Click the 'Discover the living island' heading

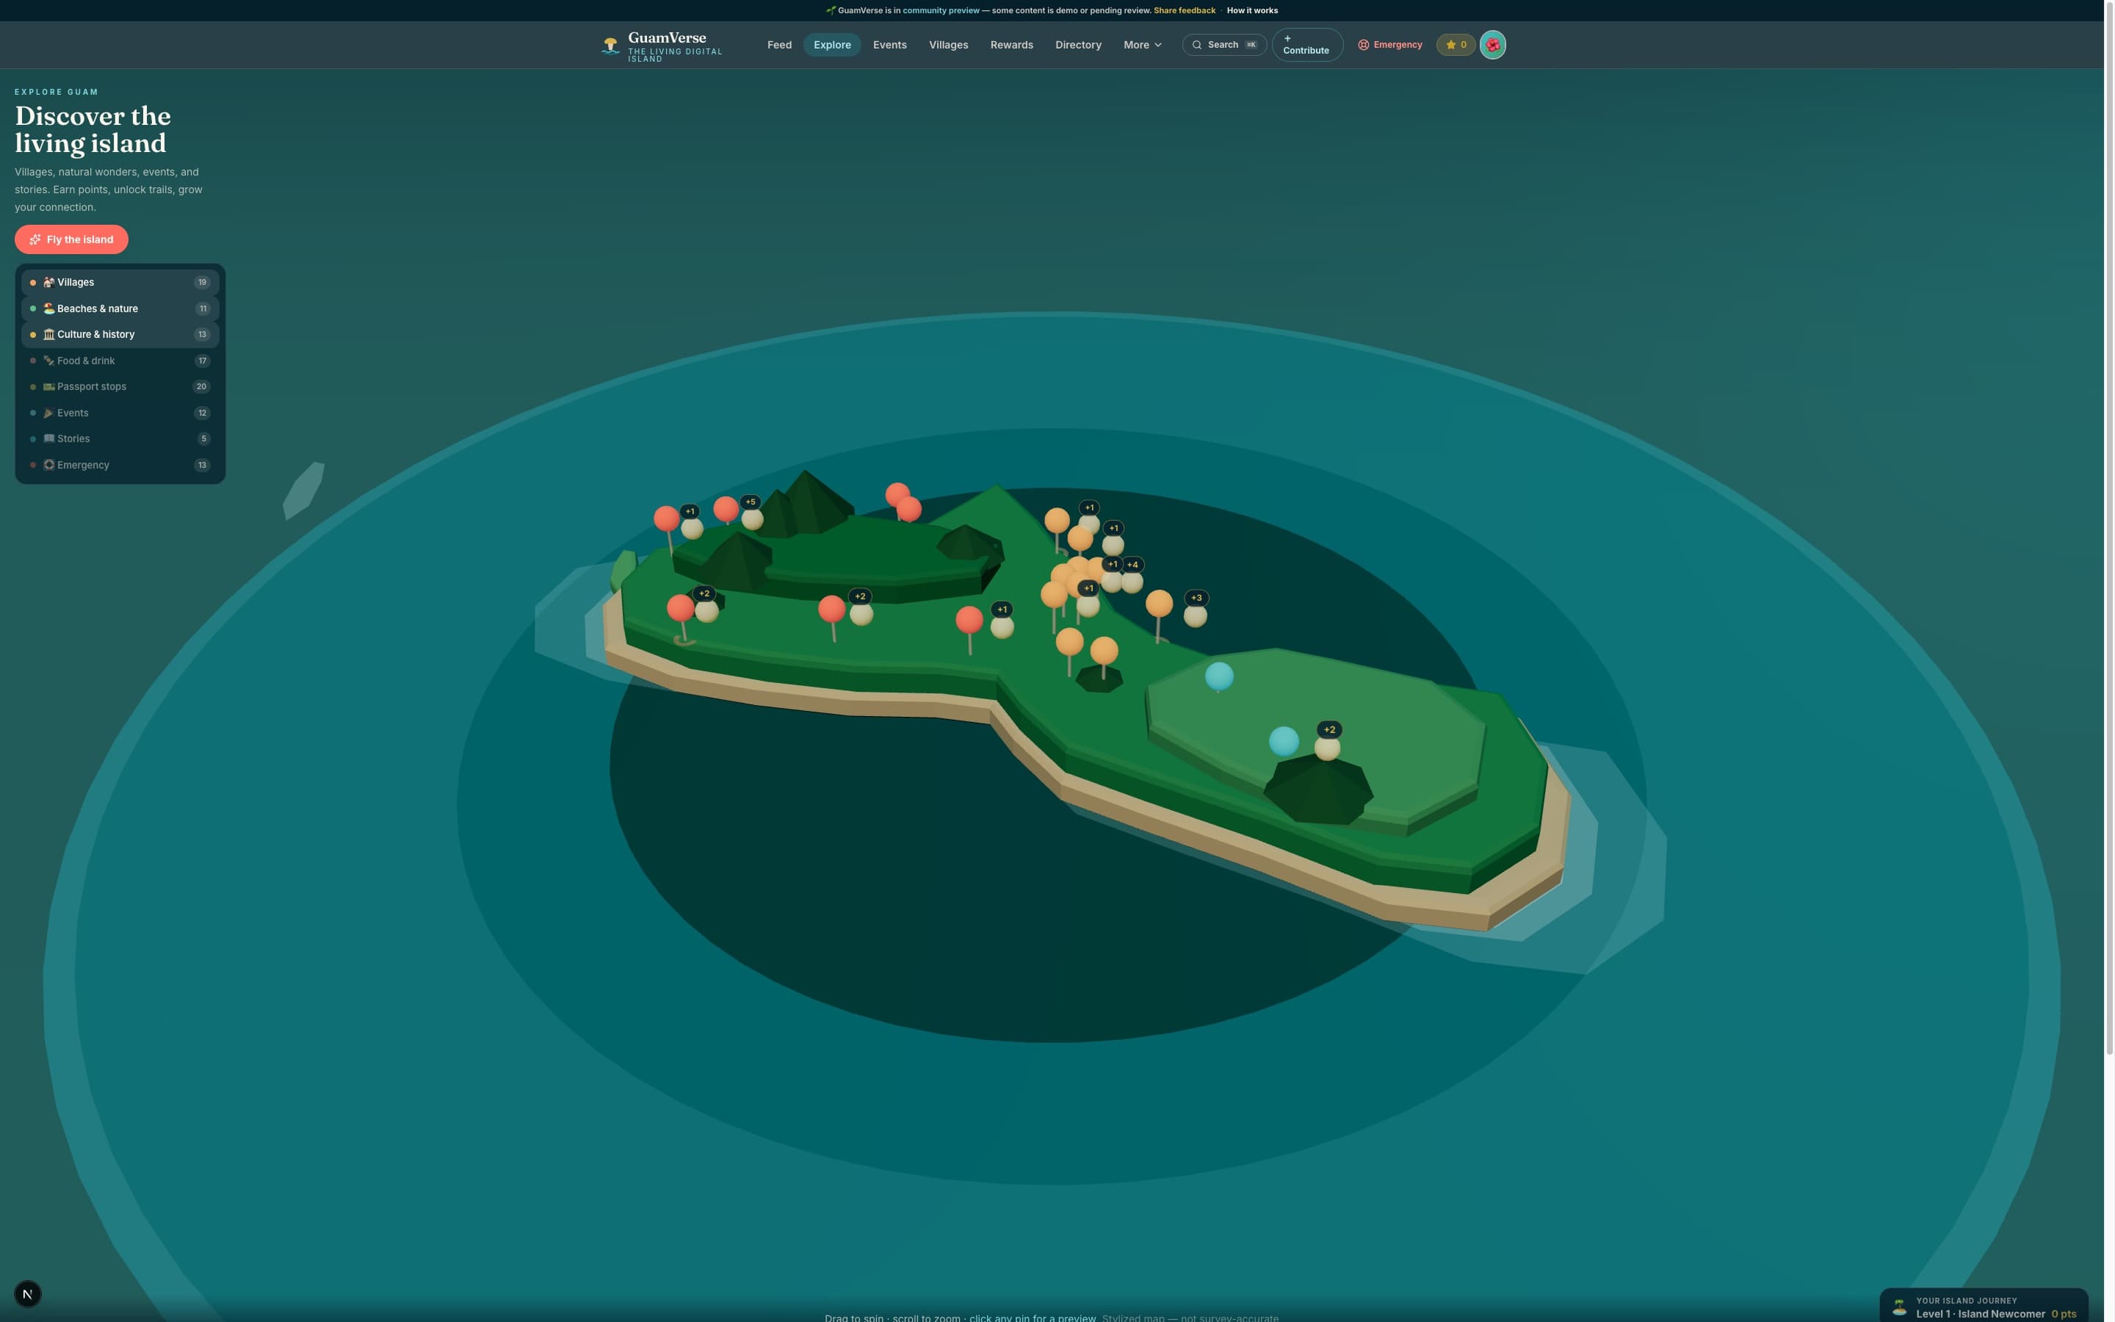93,129
